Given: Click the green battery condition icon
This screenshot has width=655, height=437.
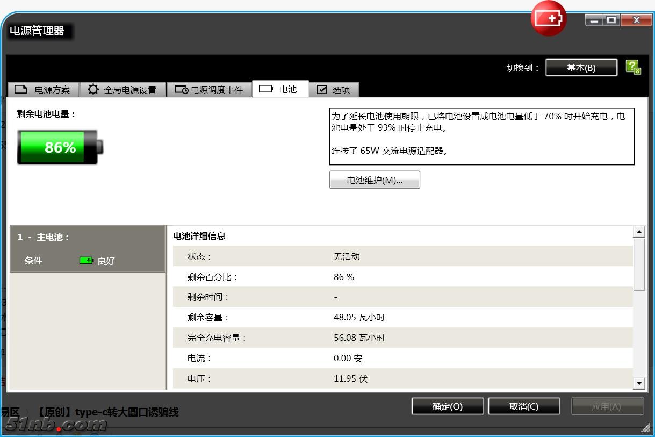Looking at the screenshot, I should tap(86, 261).
